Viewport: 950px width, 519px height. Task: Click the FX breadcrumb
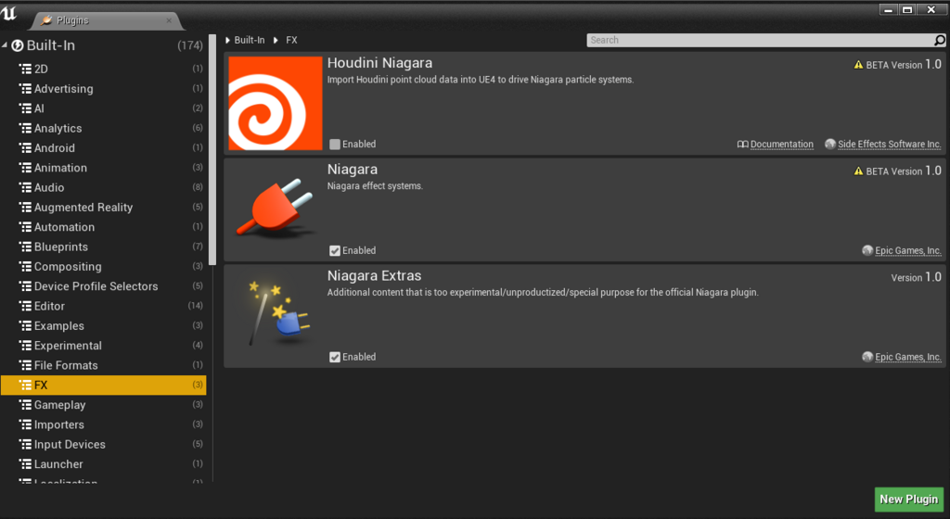pyautogui.click(x=291, y=40)
